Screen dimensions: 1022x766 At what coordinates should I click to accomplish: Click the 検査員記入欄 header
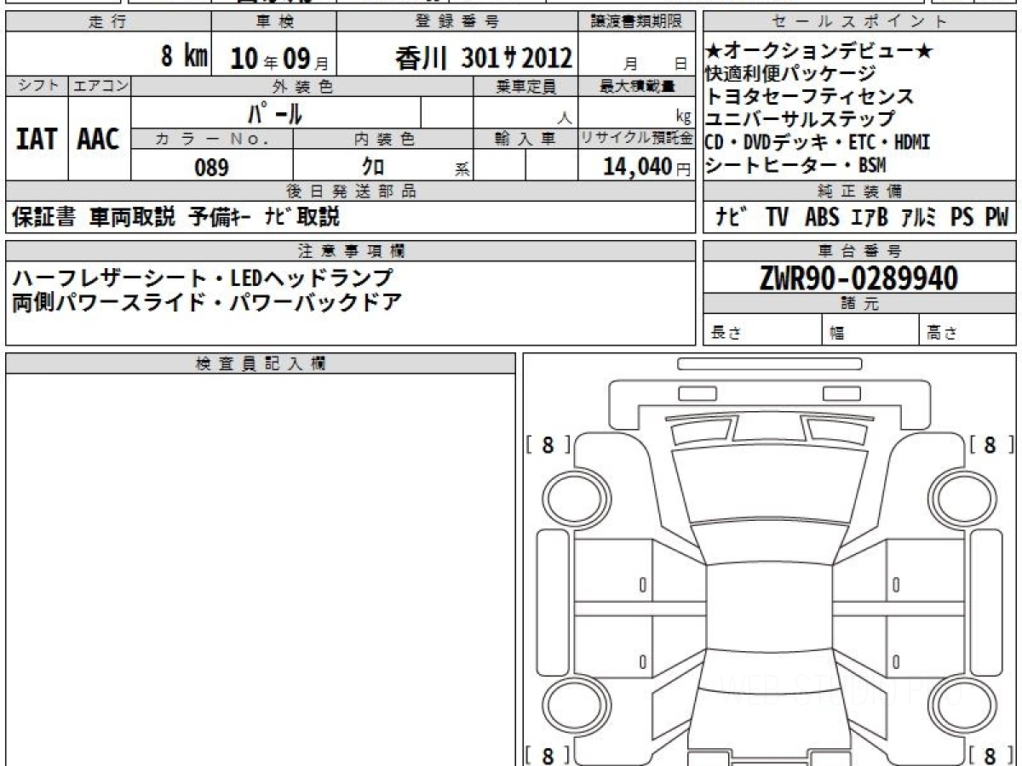pos(261,363)
